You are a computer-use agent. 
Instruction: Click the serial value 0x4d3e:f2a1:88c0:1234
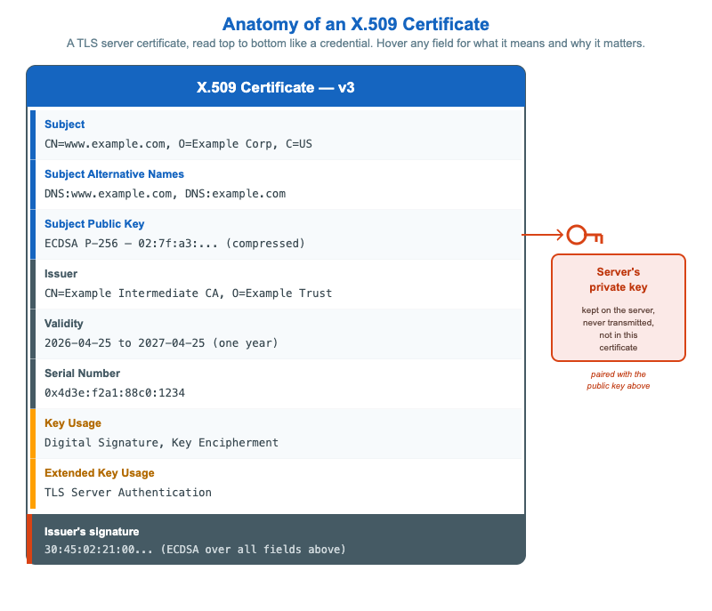pos(115,393)
